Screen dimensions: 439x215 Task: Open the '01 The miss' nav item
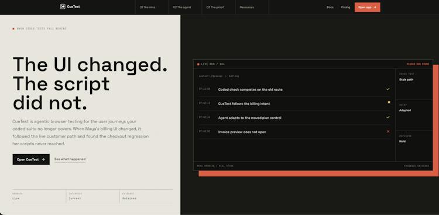point(148,7)
